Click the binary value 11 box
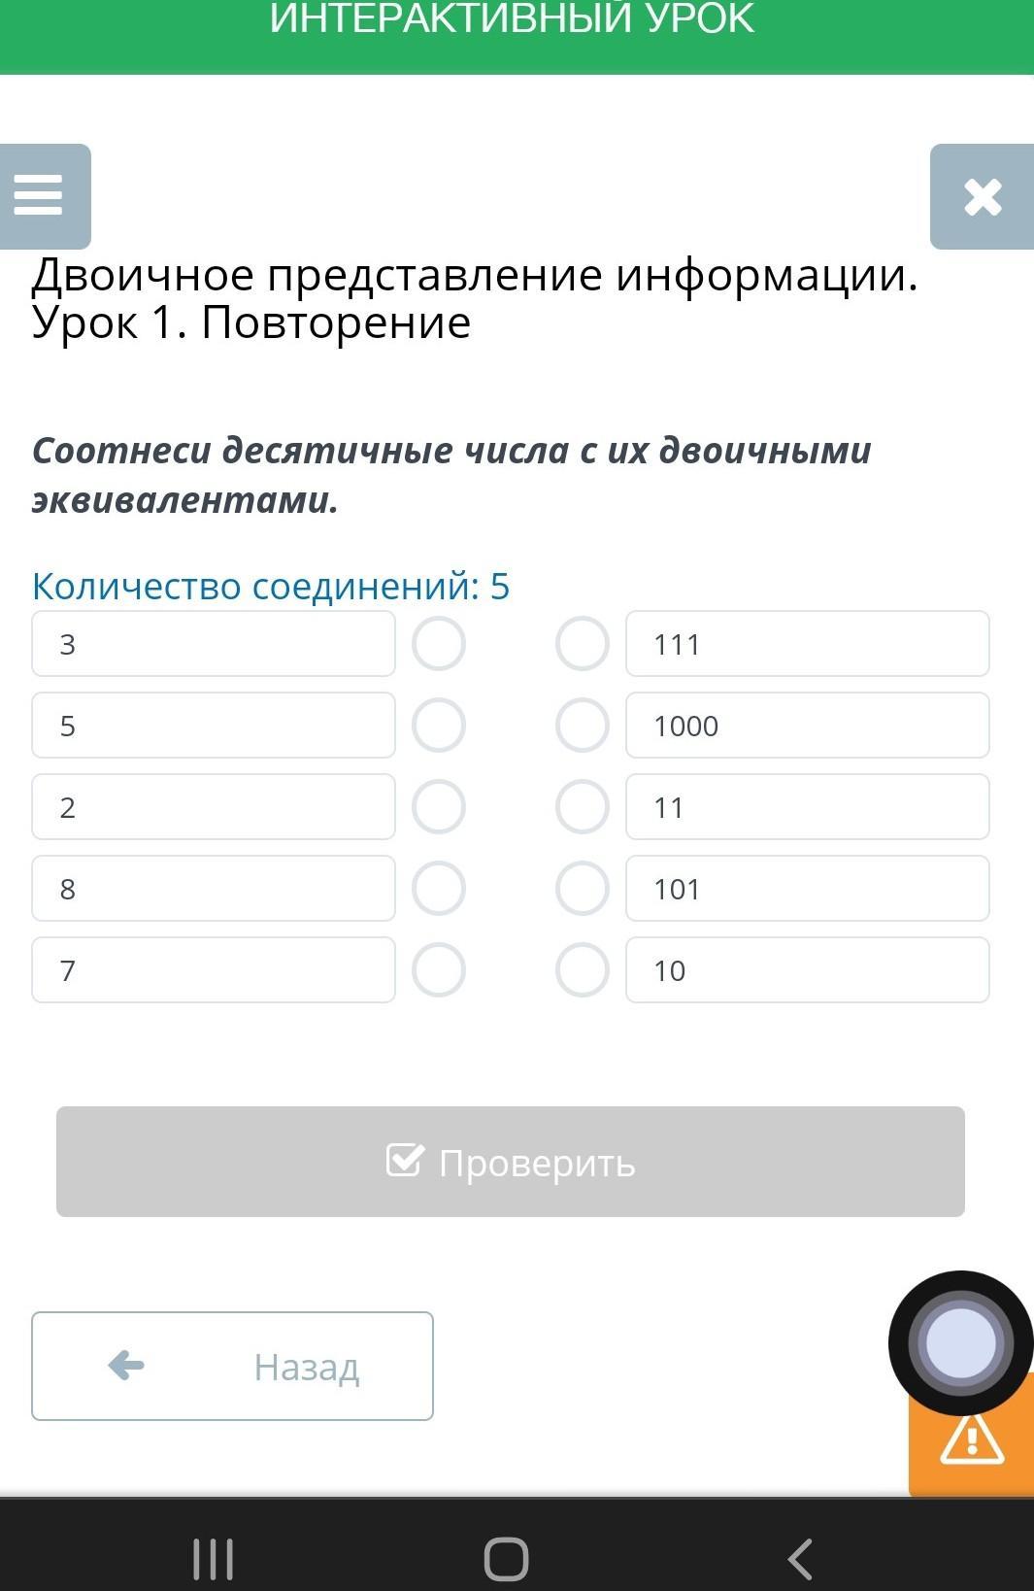The width and height of the screenshot is (1034, 1591). coord(808,807)
